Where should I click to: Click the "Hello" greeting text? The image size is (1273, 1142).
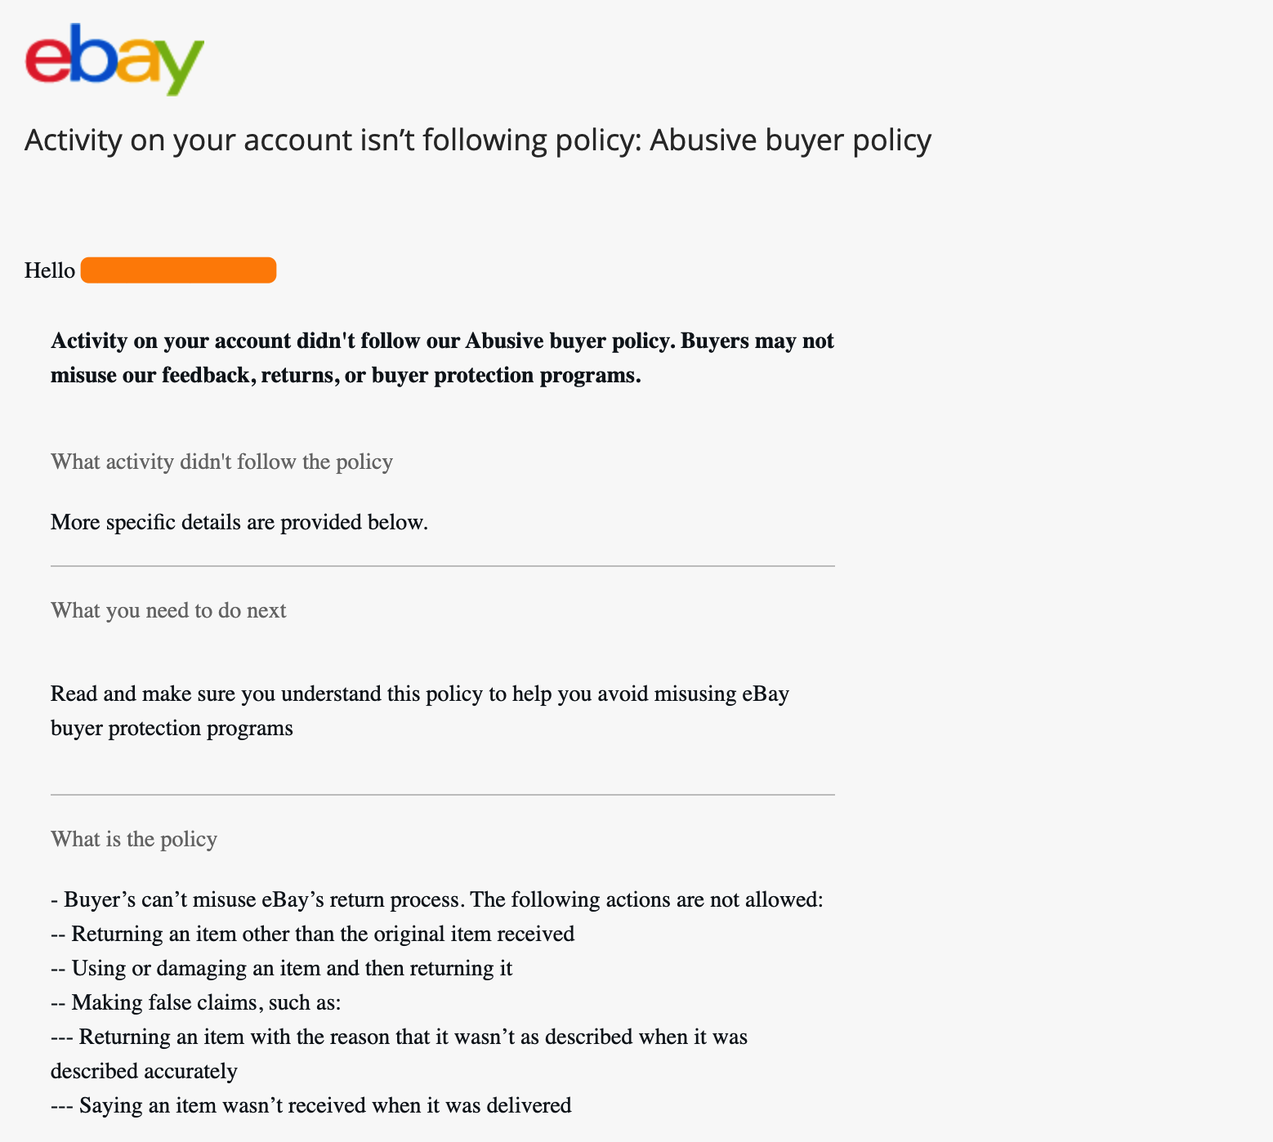50,270
